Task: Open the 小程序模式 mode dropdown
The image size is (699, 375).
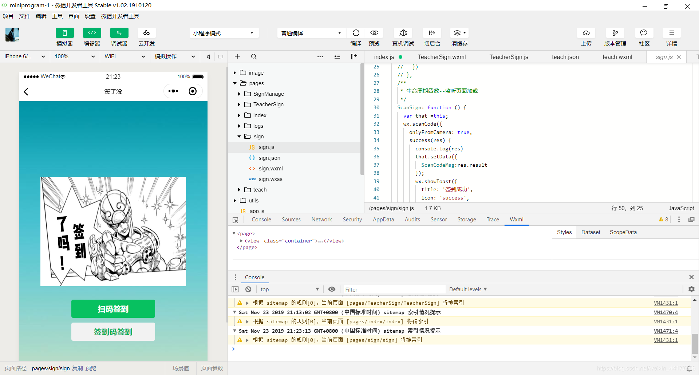Action: (224, 33)
